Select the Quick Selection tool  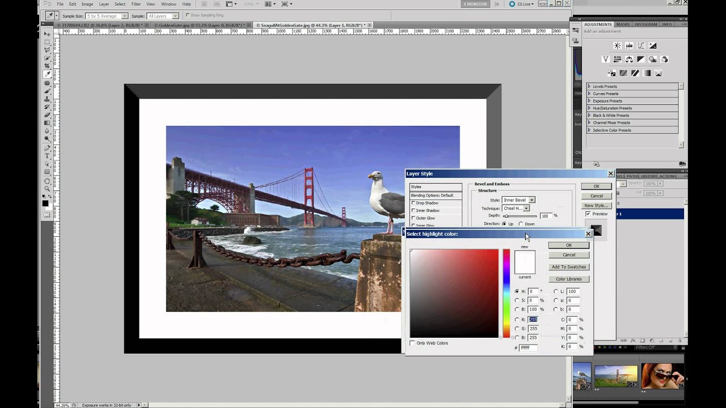(48, 58)
